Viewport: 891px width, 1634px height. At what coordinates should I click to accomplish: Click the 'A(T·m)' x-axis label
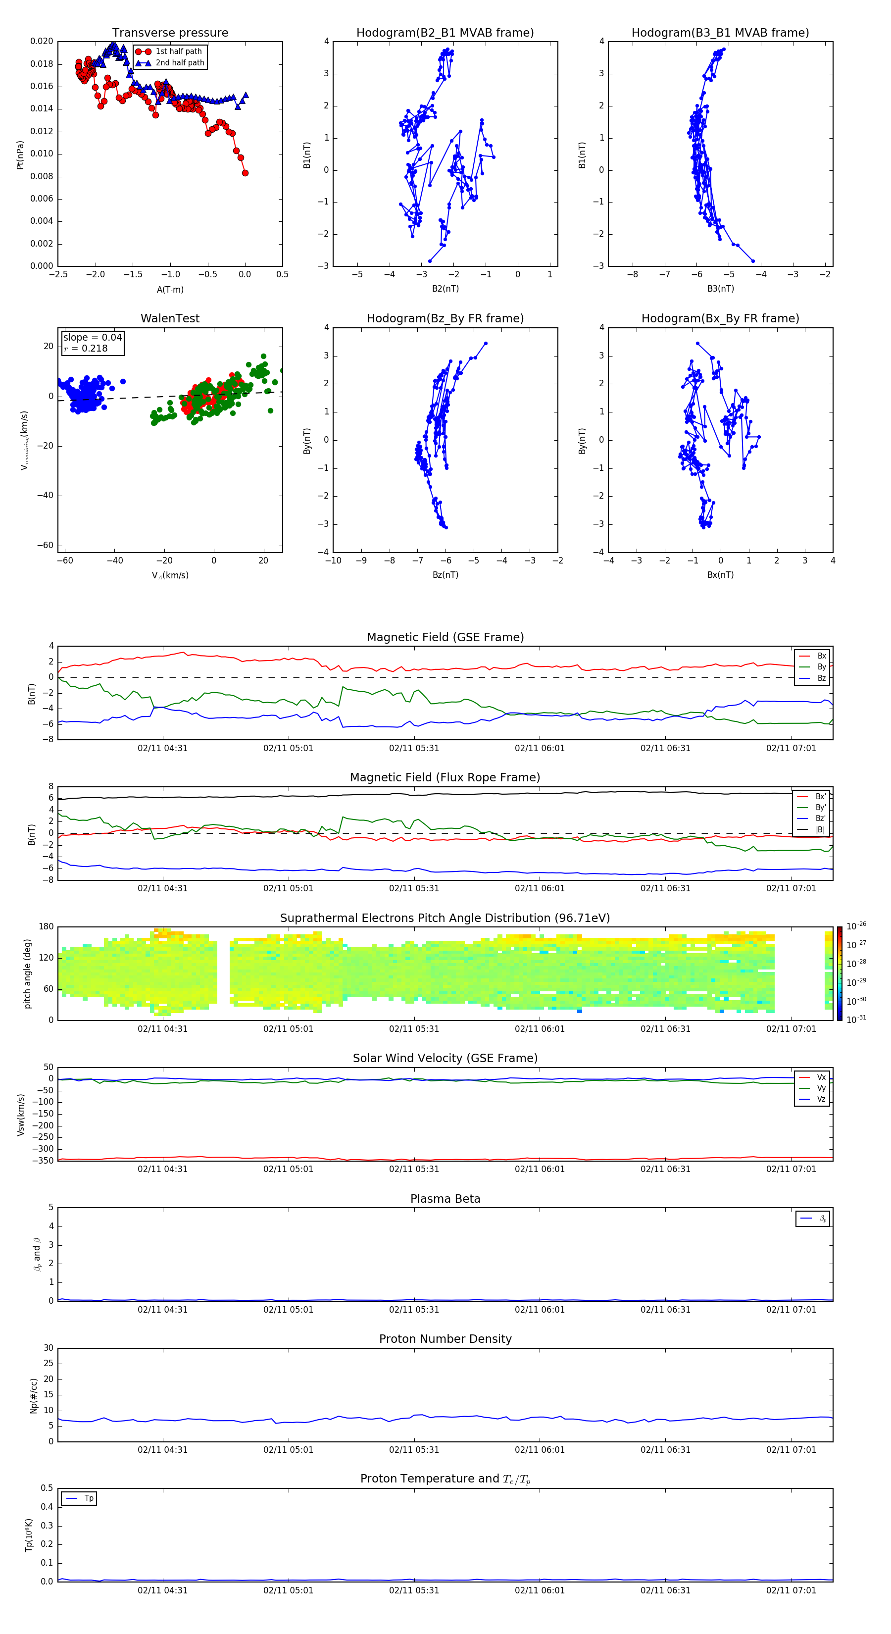tap(170, 289)
